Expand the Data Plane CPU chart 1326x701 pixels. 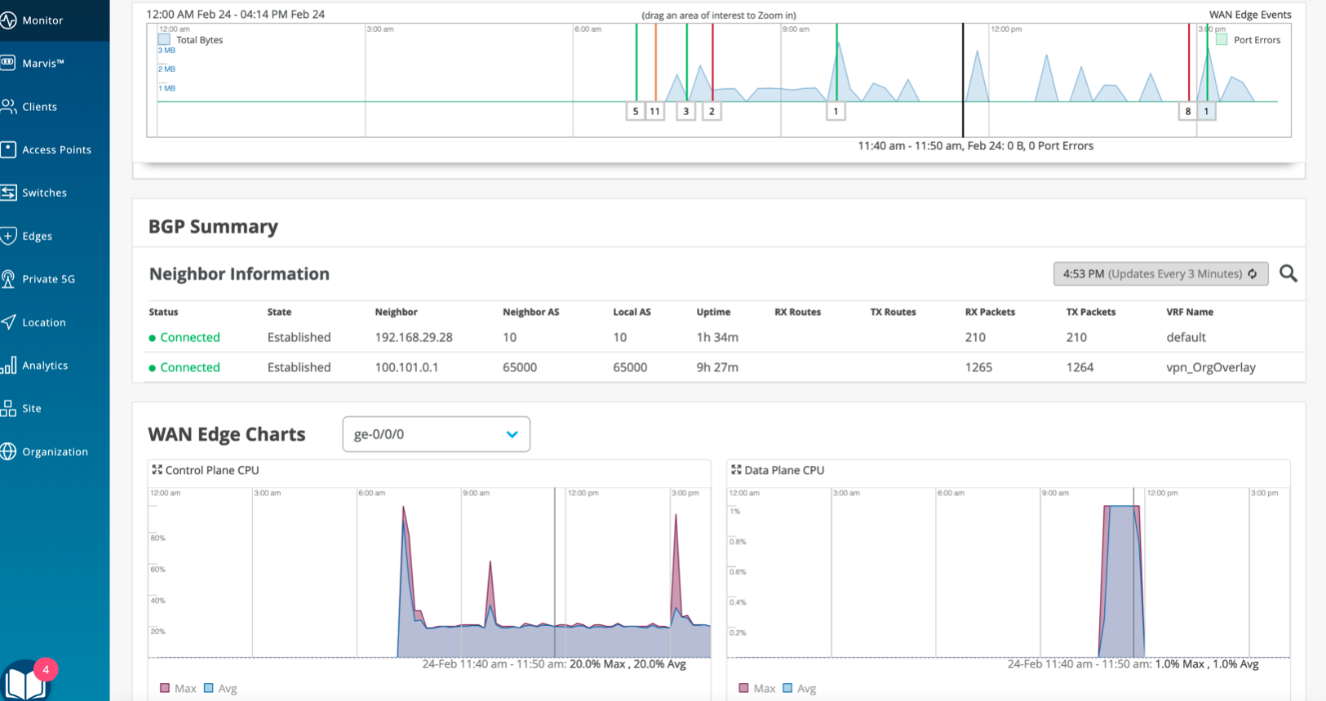(x=736, y=470)
